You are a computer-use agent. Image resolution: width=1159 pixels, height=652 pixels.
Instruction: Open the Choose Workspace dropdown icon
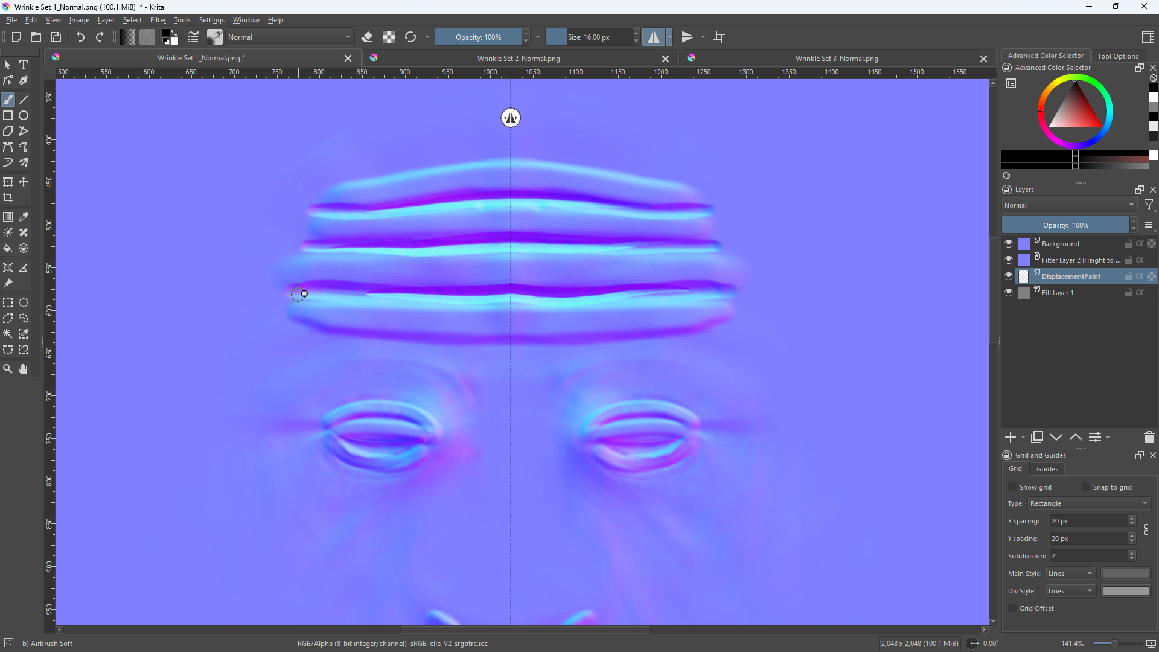[x=1148, y=37]
